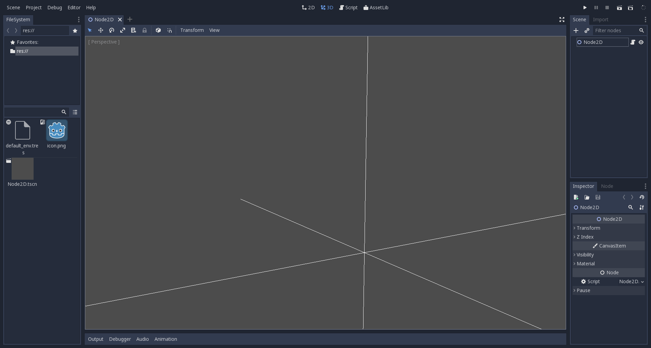This screenshot has width=651, height=348.
Task: Toggle the Use Snap icon
Action: coord(169,30)
